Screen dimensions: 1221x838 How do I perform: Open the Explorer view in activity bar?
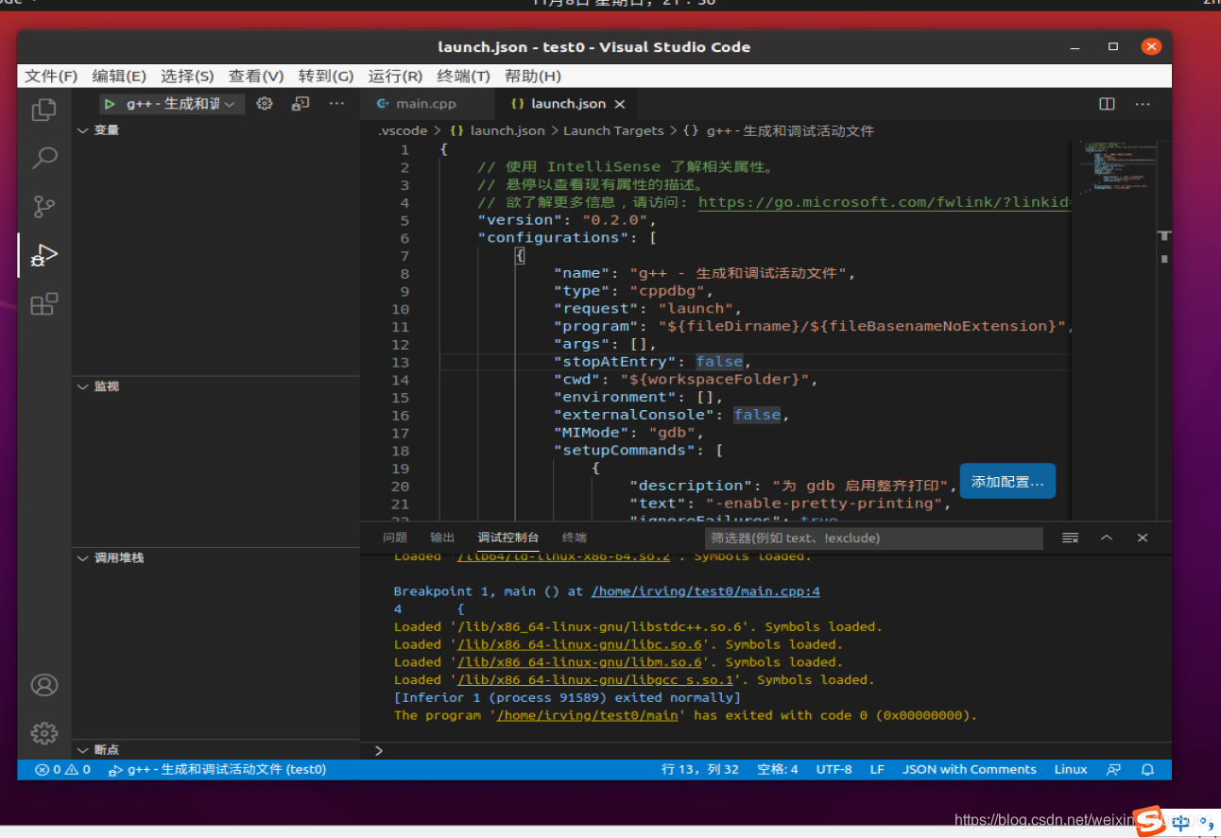(x=44, y=110)
